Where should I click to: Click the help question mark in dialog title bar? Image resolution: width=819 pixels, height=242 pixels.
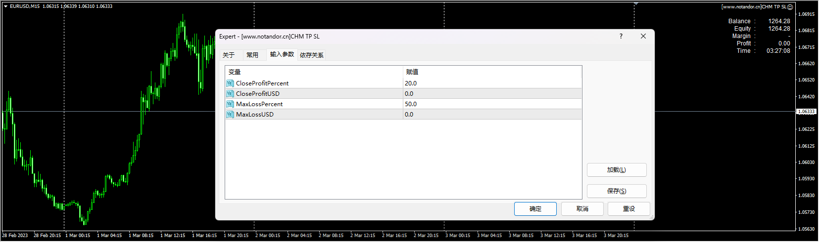(x=621, y=36)
